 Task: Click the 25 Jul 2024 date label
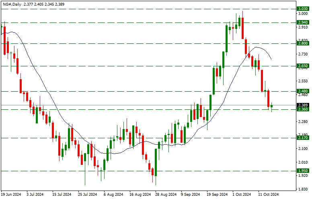[87, 194]
